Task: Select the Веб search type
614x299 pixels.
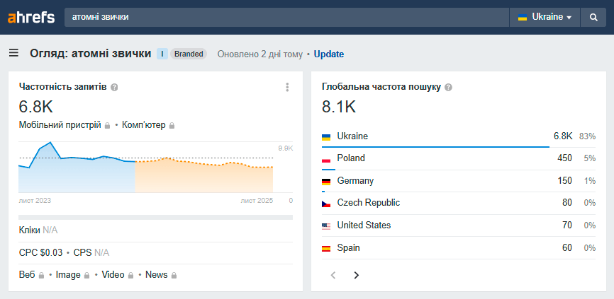Action: click(x=28, y=275)
